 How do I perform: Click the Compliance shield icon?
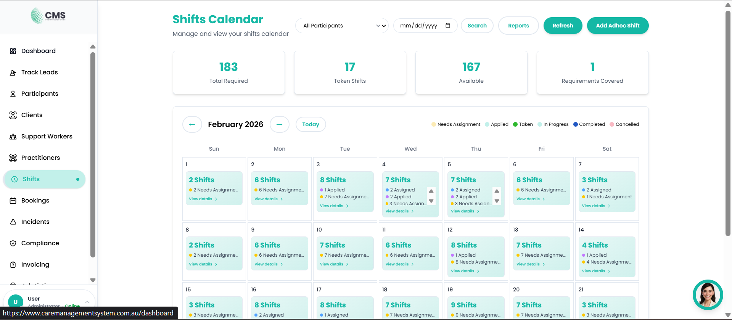(x=13, y=243)
